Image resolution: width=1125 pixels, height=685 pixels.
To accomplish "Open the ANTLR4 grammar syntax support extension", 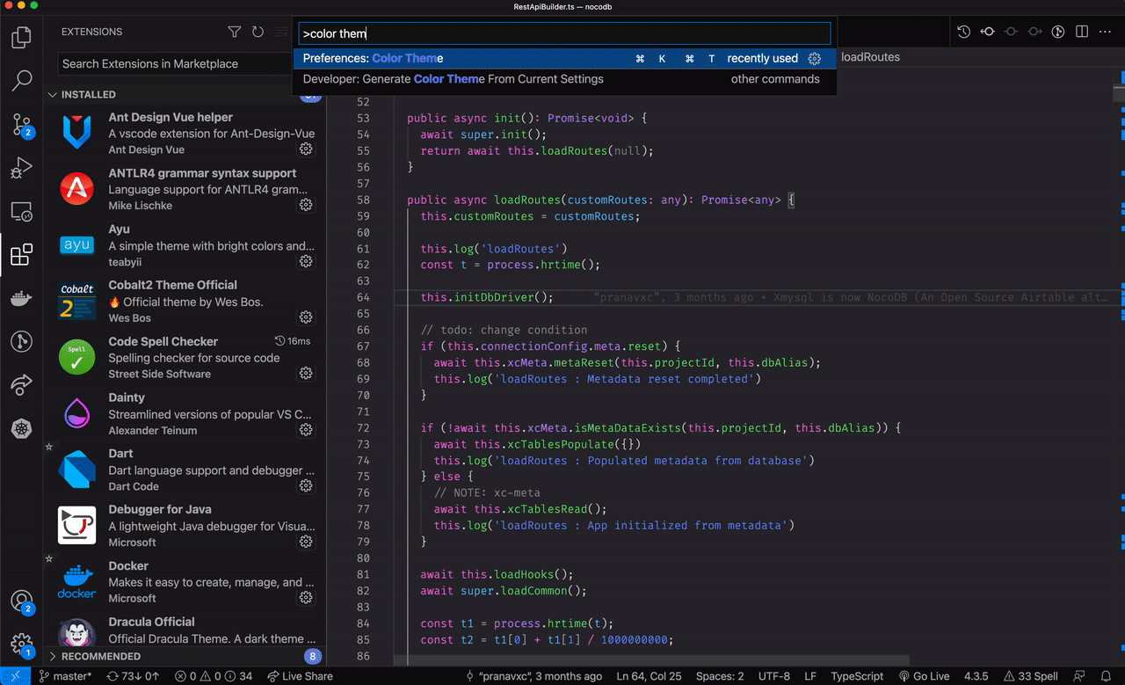I will click(185, 189).
